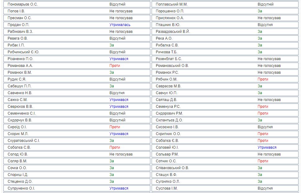This screenshot has height=193, width=301.
Task: Click the 'За' vote beside Рибак І.П.
Action: tap(112, 45)
